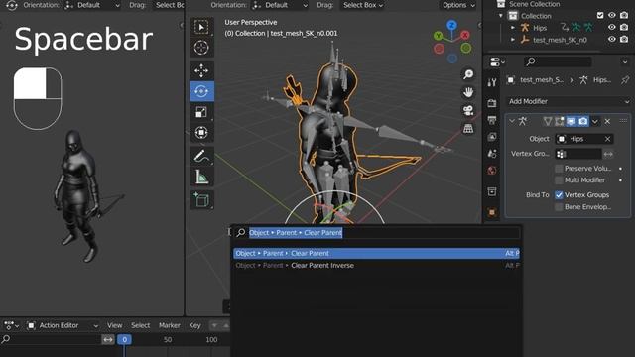635x357 pixels.
Task: Click the pin icon in properties header
Action: point(625,80)
